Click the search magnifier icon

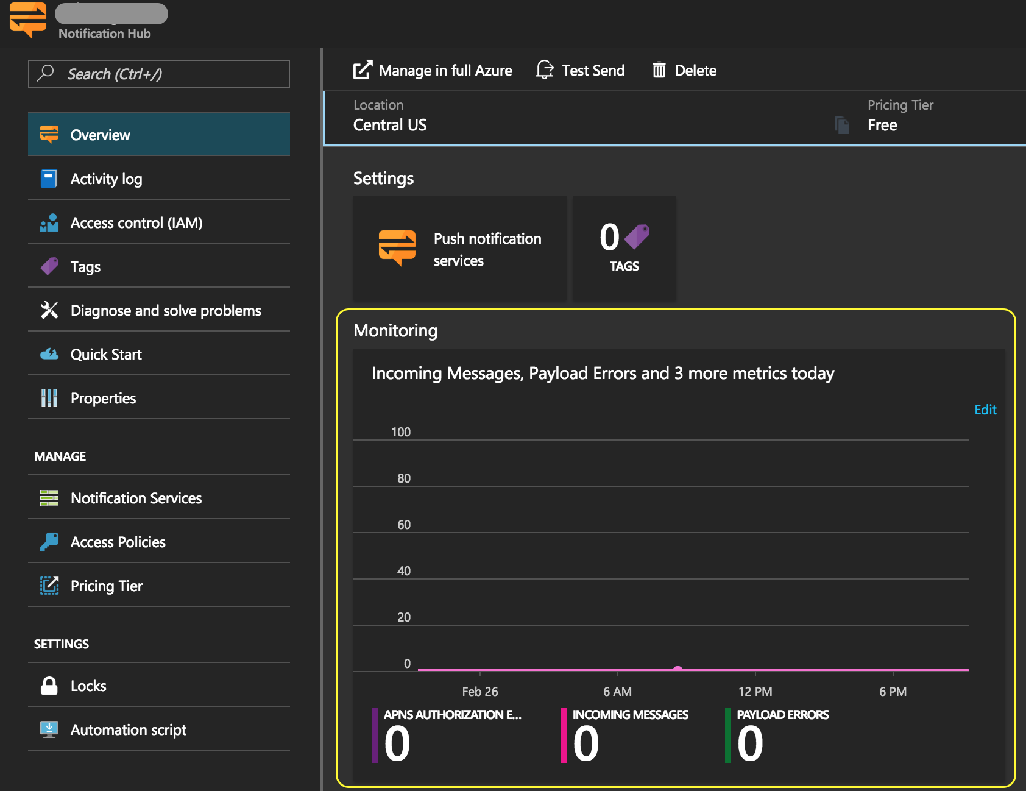[46, 73]
